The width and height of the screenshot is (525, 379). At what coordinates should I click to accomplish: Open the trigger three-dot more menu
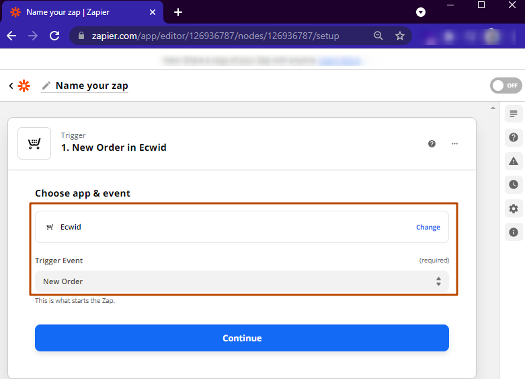click(x=454, y=144)
